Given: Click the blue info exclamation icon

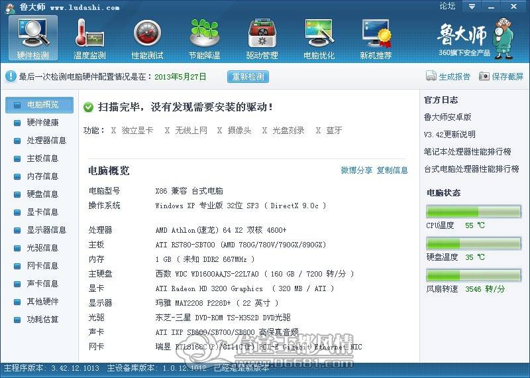Looking at the screenshot, I should tap(11, 76).
